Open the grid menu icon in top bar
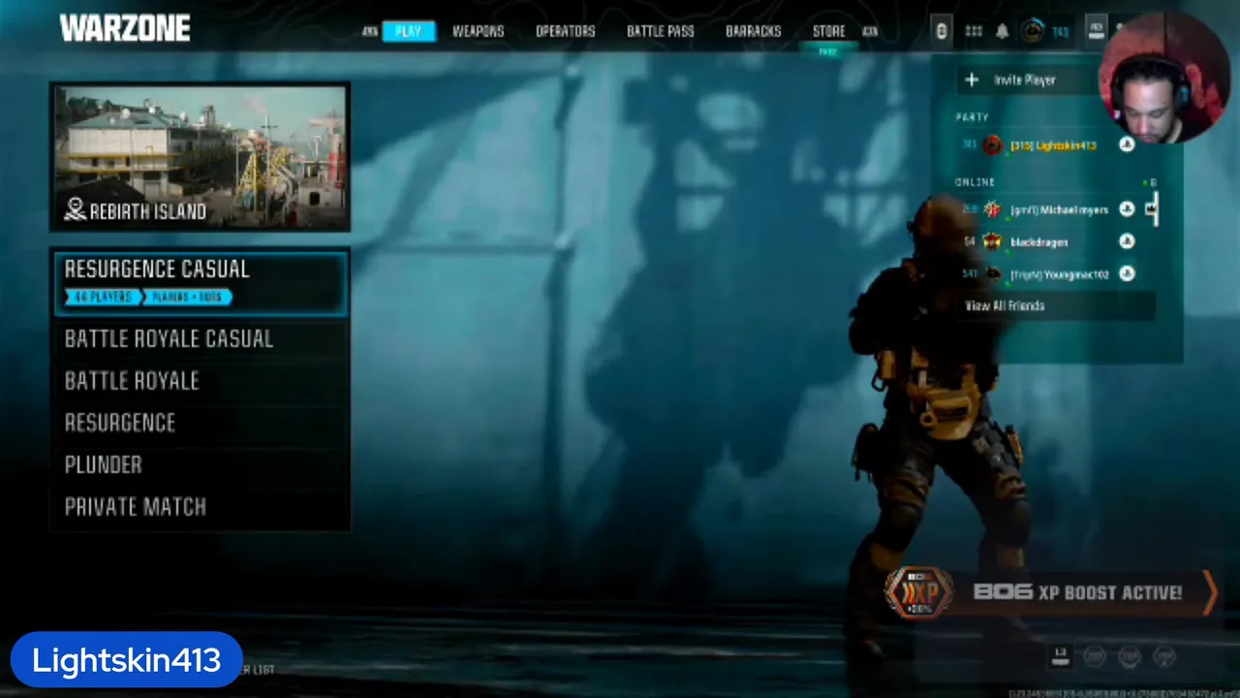Screen dimensions: 1240x698 (x=974, y=31)
